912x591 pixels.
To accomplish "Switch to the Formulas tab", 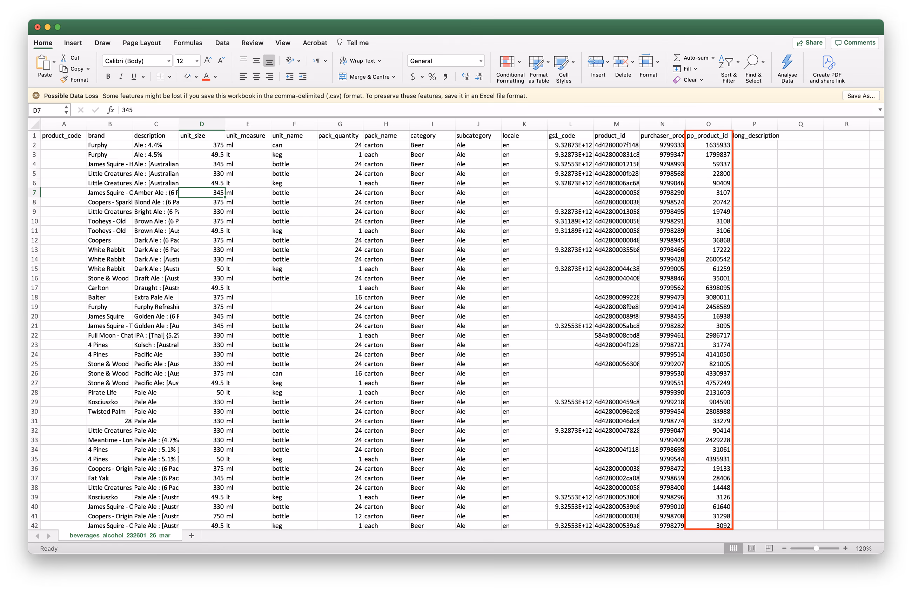I will tap(188, 43).
